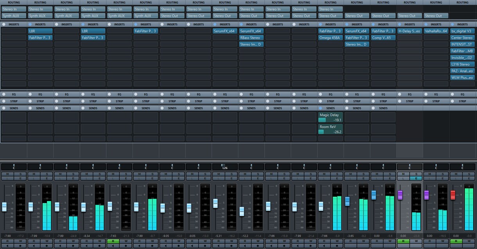This screenshot has width=477, height=249.
Task: Toggle Monitor on the channel with peak -17.2
Action: tap(7, 246)
